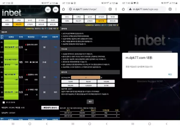This screenshot has width=180, height=127.
Task: Open tab switcher in the charge page browser
Action: (x=110, y=9)
